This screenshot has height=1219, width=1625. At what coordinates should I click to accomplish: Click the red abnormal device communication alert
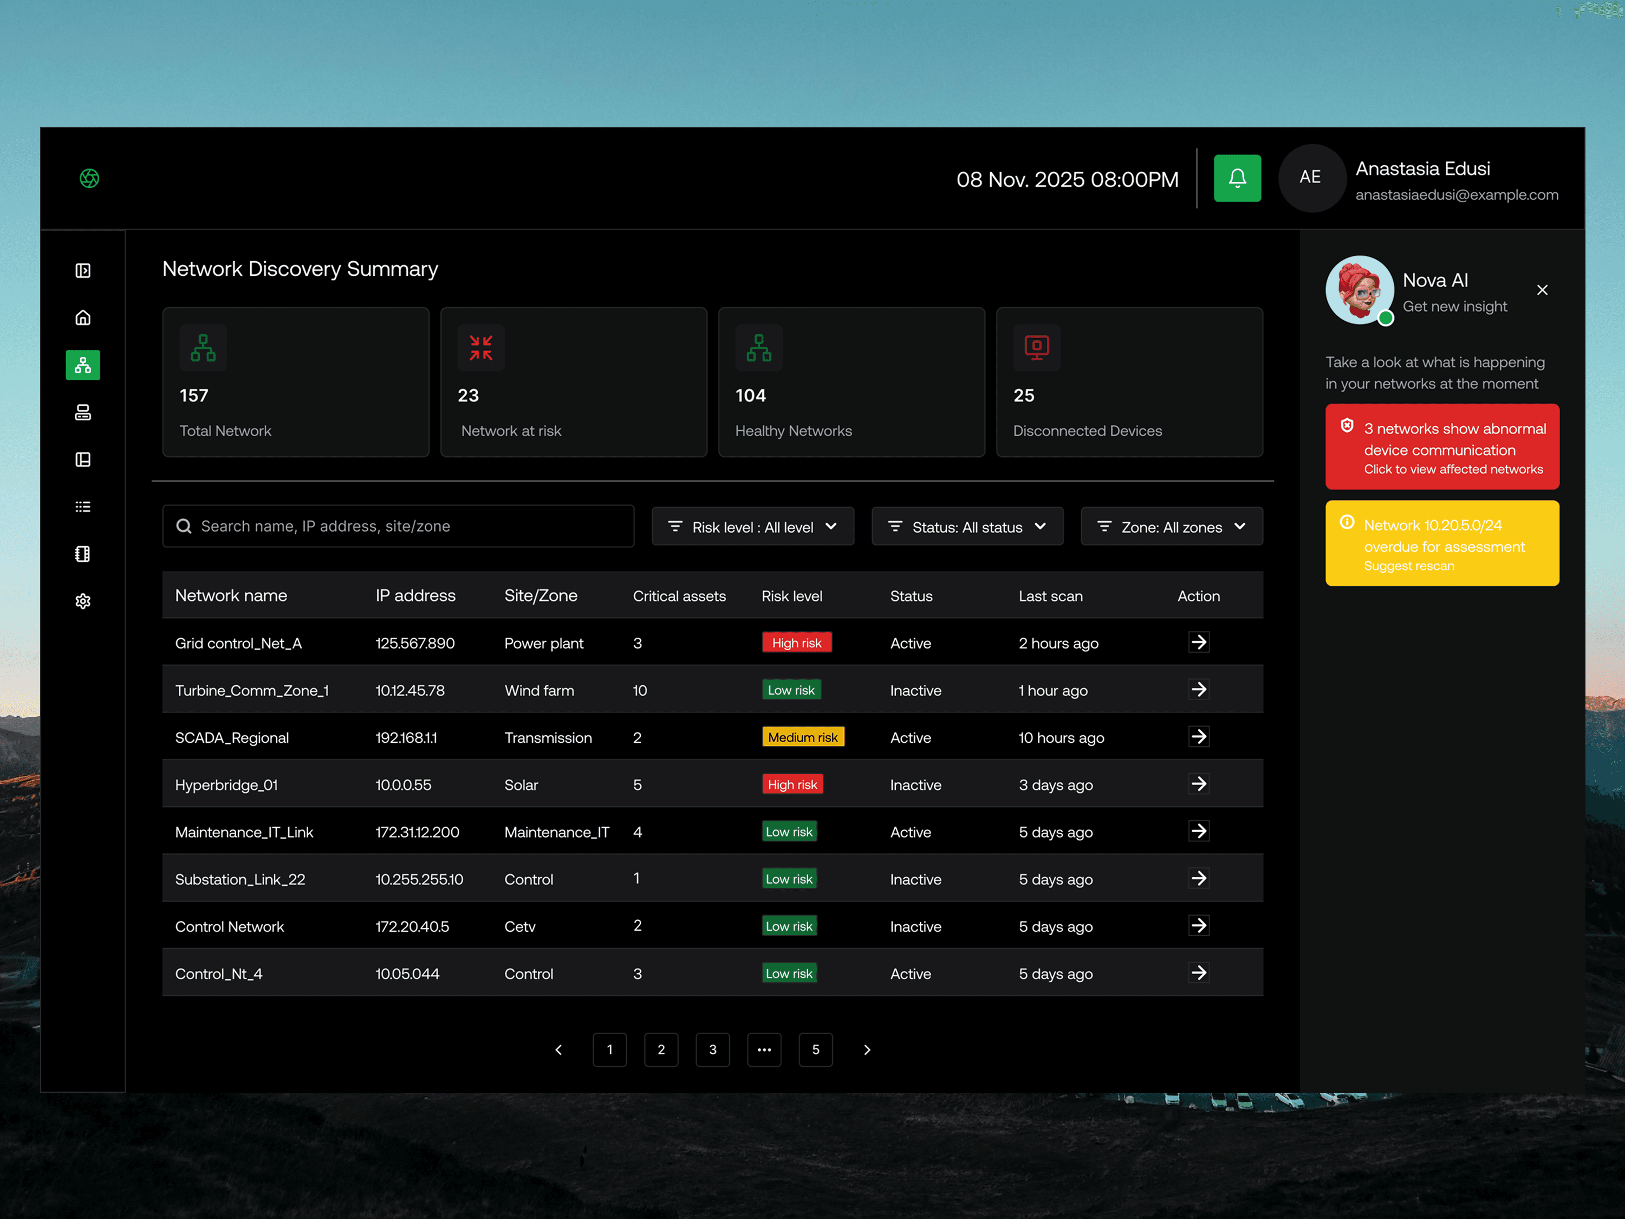tap(1441, 447)
